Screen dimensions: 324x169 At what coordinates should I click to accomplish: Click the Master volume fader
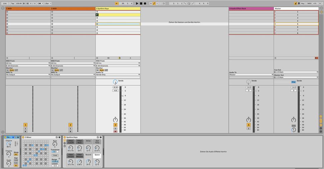click(301, 91)
